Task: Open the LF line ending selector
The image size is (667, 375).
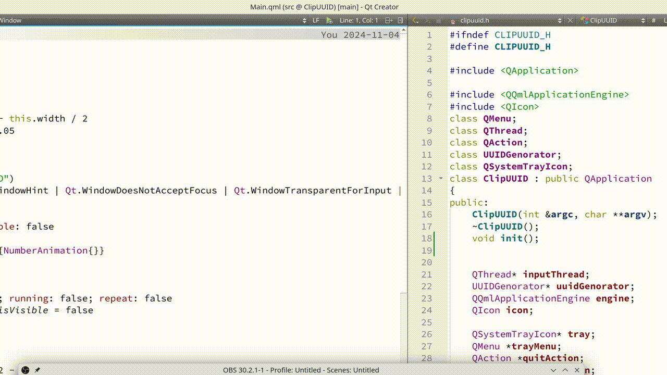Action: tap(316, 20)
